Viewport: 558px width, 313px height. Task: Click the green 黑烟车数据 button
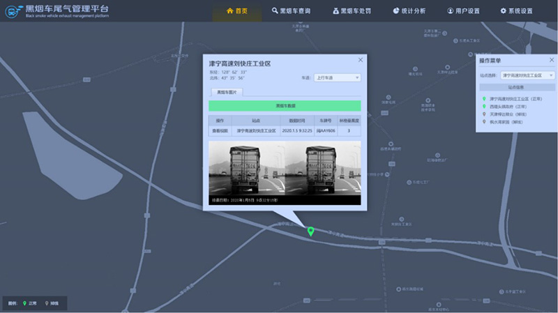click(285, 105)
